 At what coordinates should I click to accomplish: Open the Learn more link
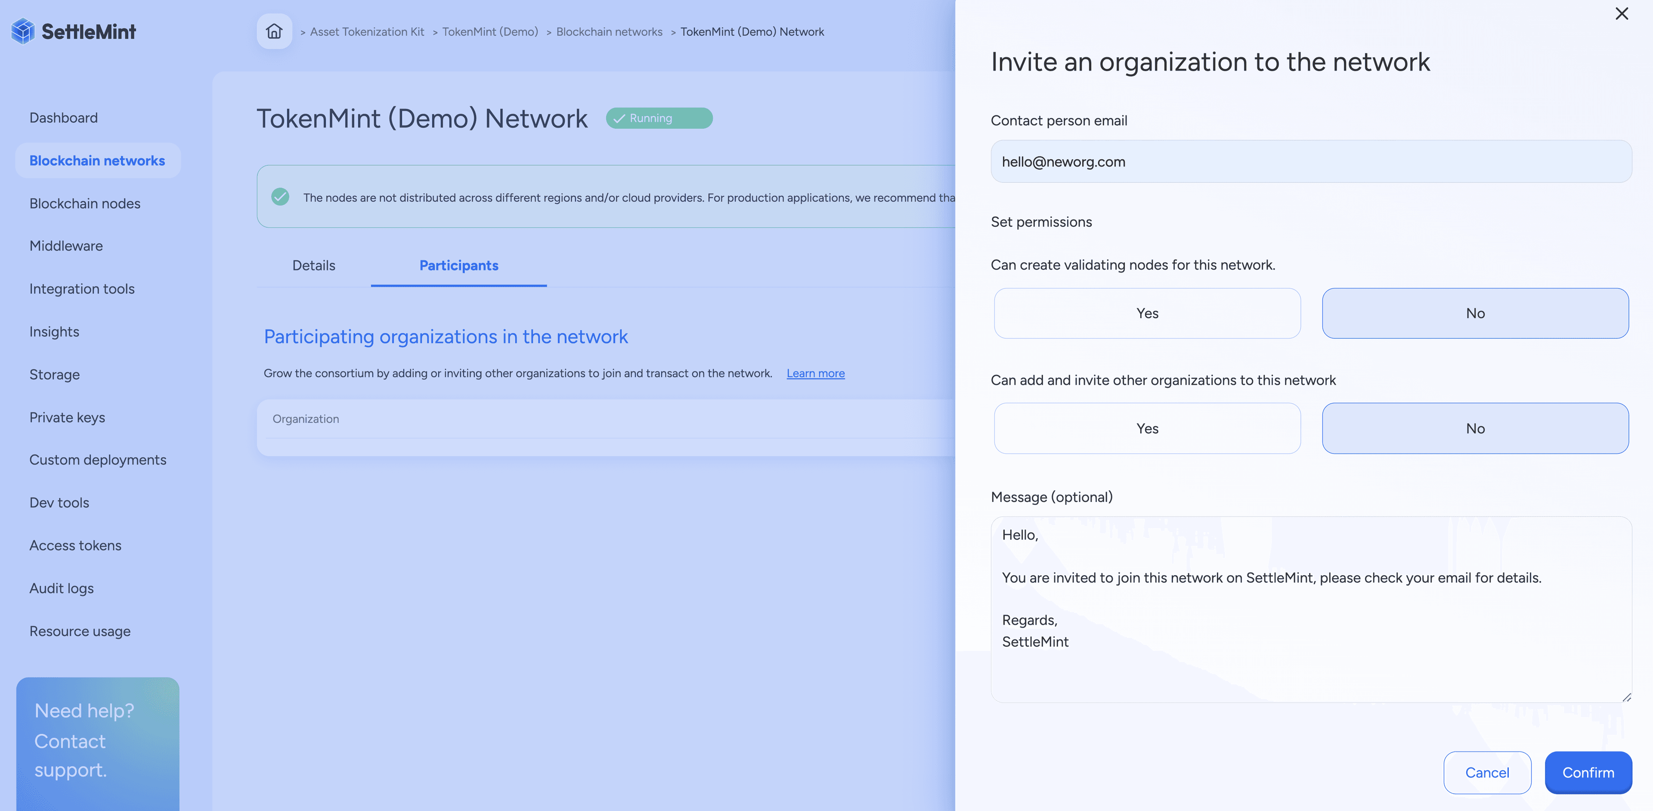816,373
